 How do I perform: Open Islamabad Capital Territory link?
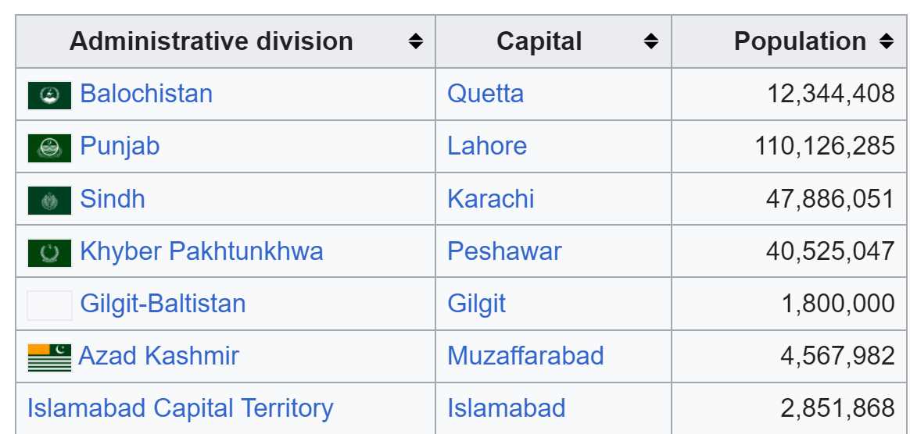(x=180, y=408)
